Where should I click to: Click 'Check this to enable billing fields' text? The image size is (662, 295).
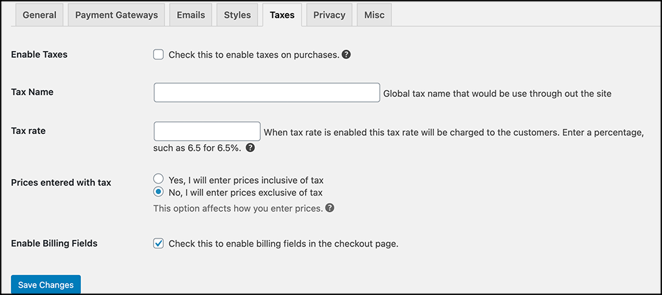283,244
